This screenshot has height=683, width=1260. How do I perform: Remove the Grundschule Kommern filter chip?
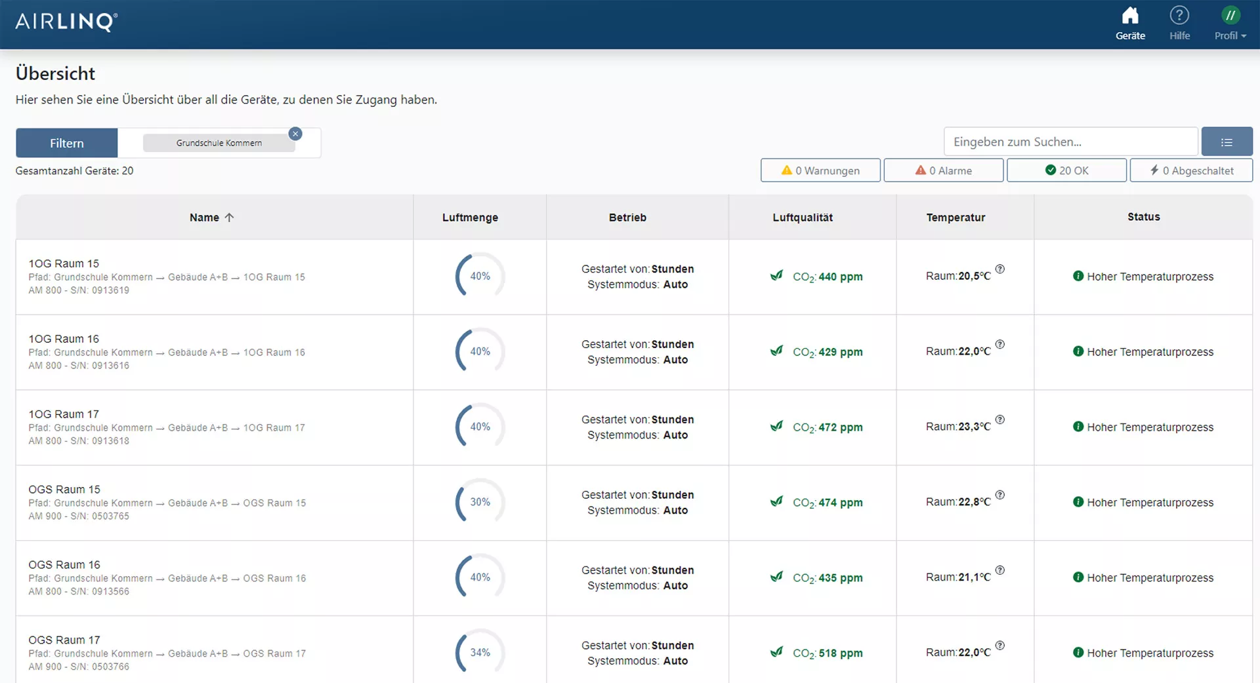pos(295,134)
